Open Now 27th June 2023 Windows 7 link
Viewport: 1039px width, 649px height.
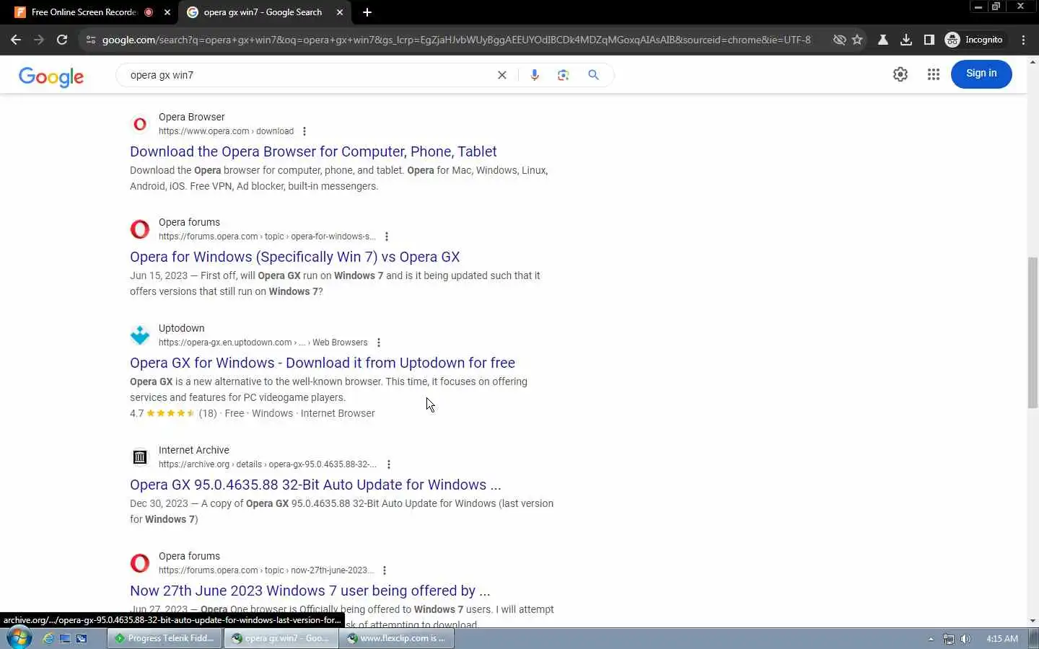tap(310, 591)
